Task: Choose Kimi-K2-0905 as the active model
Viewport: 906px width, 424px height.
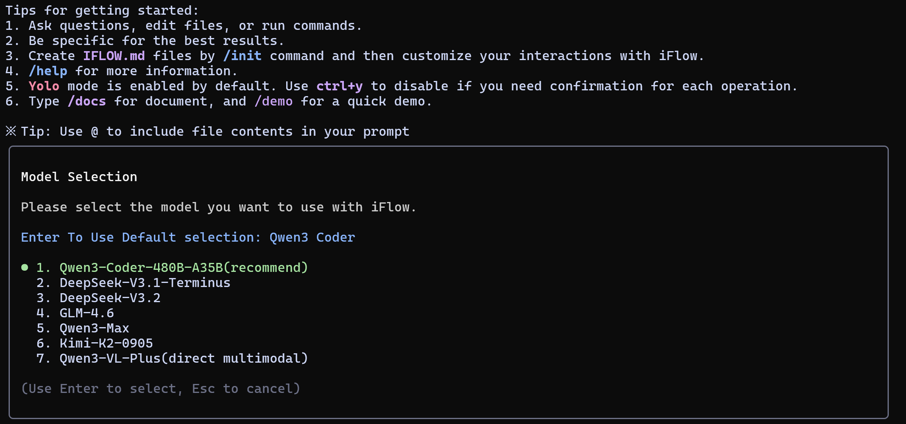Action: [106, 343]
